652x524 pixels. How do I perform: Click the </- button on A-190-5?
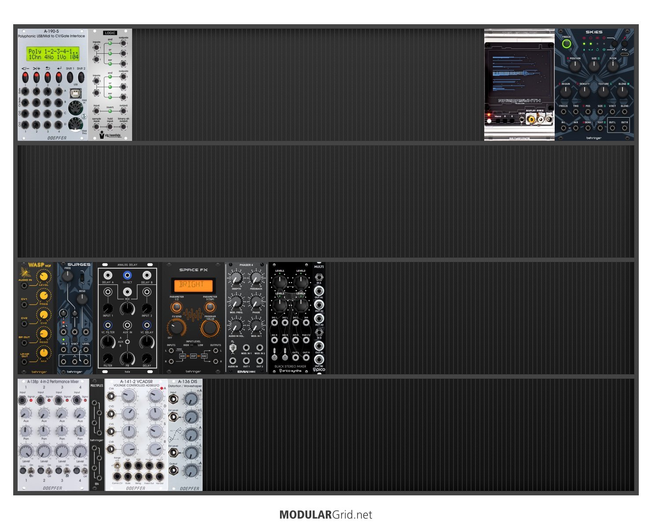(26, 77)
